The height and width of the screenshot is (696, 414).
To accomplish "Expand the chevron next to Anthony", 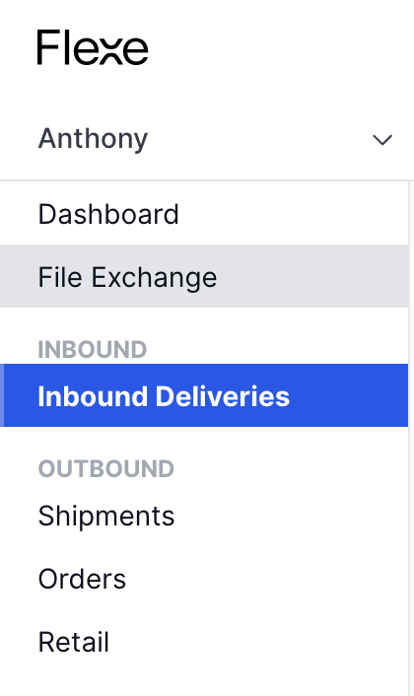I will pyautogui.click(x=382, y=140).
